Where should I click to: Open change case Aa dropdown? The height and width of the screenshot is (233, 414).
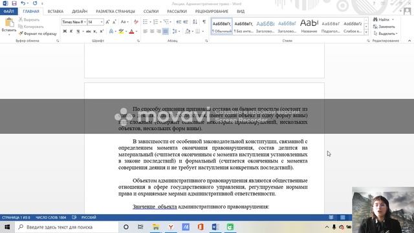tap(124, 22)
